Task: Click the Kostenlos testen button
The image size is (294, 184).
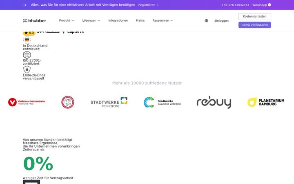Action: click(255, 16)
